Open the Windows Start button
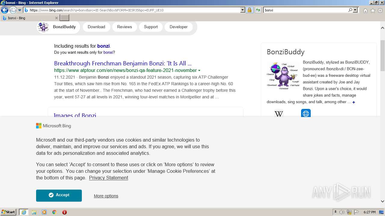Image resolution: width=385 pixels, height=216 pixels. pyautogui.click(x=8, y=212)
